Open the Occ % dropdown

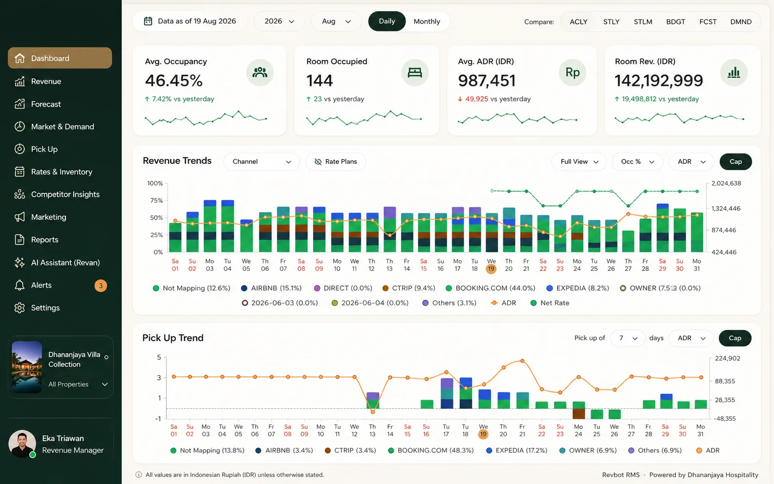pos(637,161)
